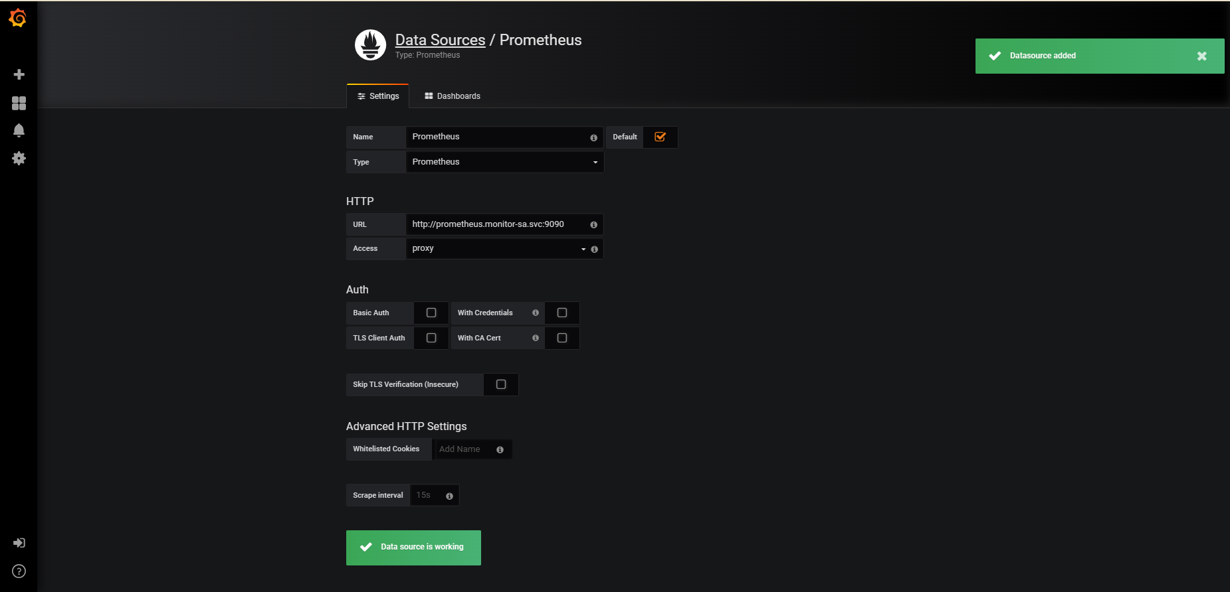Screen dimensions: 1230x592
Task: Open the Create plus menu in sidebar
Action: pos(19,74)
